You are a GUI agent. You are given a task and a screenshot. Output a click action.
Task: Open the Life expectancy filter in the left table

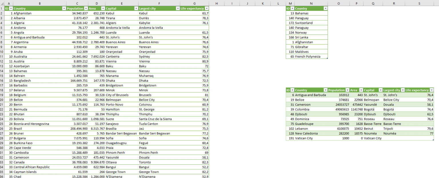206,8
